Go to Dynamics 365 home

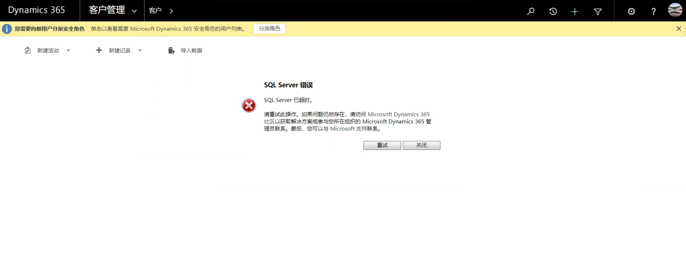pyautogui.click(x=37, y=10)
